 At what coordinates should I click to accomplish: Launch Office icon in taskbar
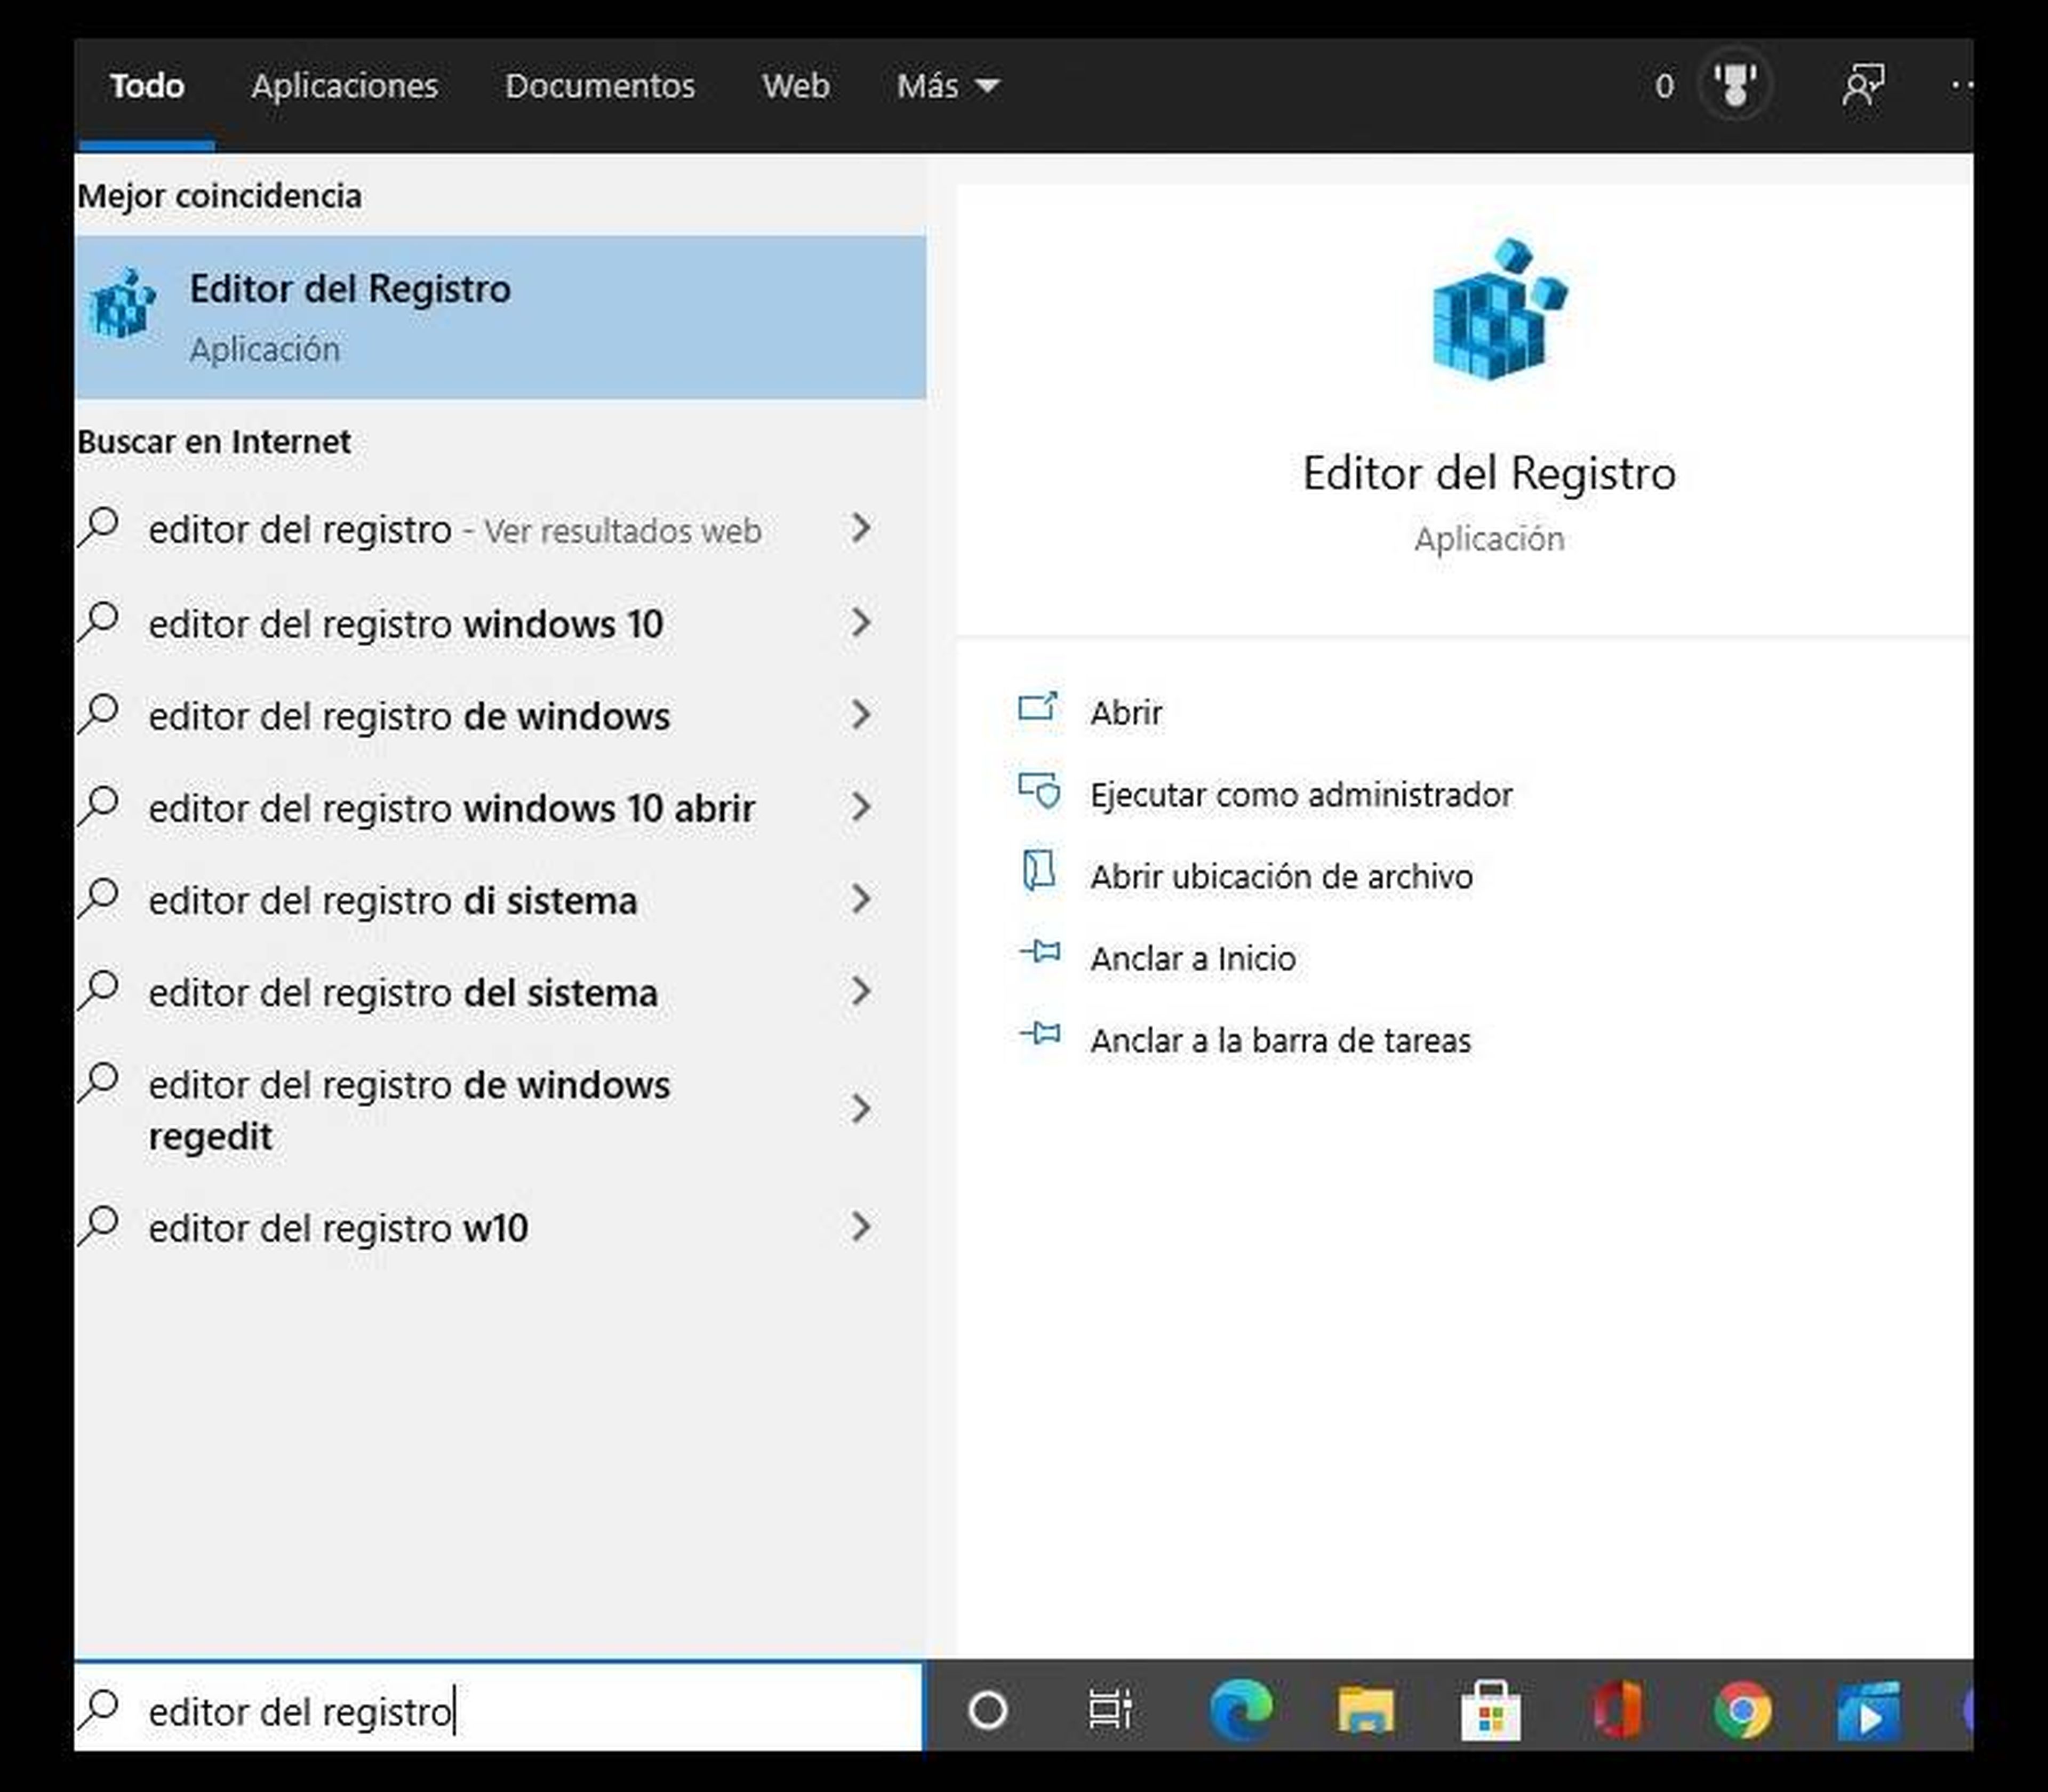1616,1710
